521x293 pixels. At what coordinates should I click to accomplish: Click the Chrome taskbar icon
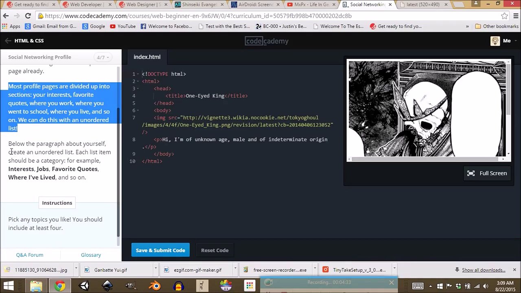[x=60, y=286]
